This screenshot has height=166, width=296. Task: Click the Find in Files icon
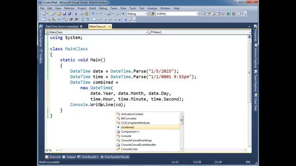152,14
